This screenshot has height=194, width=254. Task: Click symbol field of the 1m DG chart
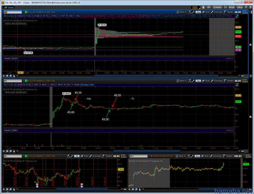coord(13,81)
